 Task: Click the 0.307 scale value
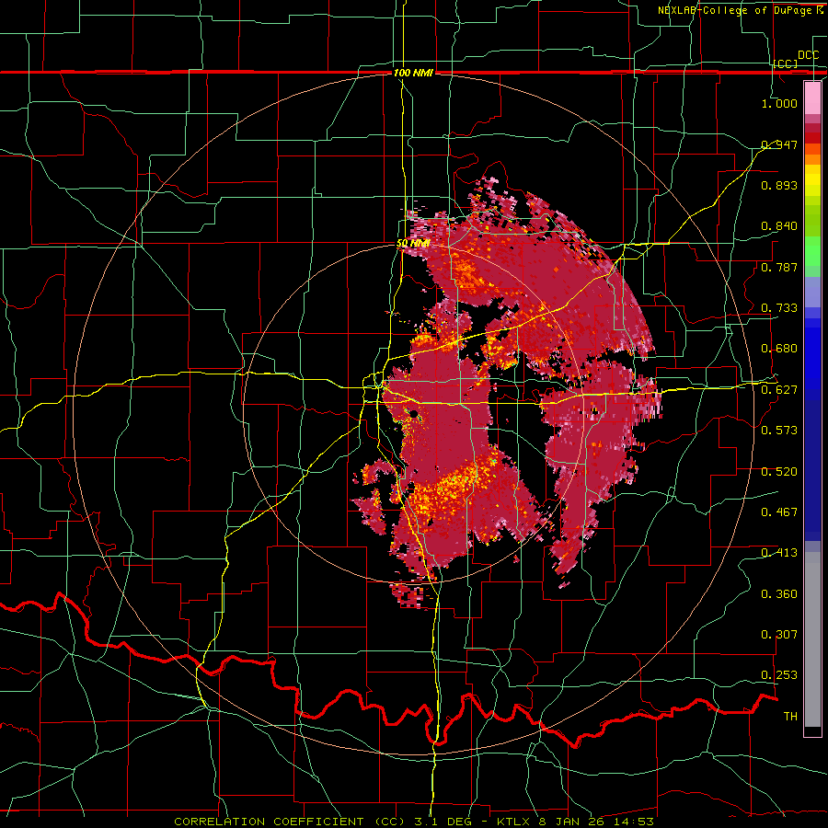[779, 635]
